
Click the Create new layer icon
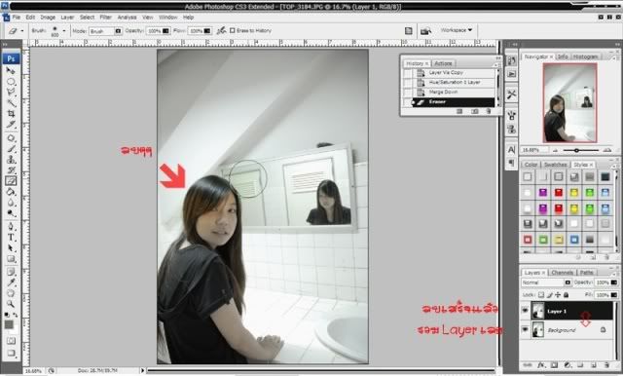pyautogui.click(x=594, y=365)
